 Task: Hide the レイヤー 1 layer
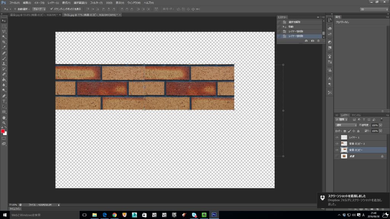point(337,137)
